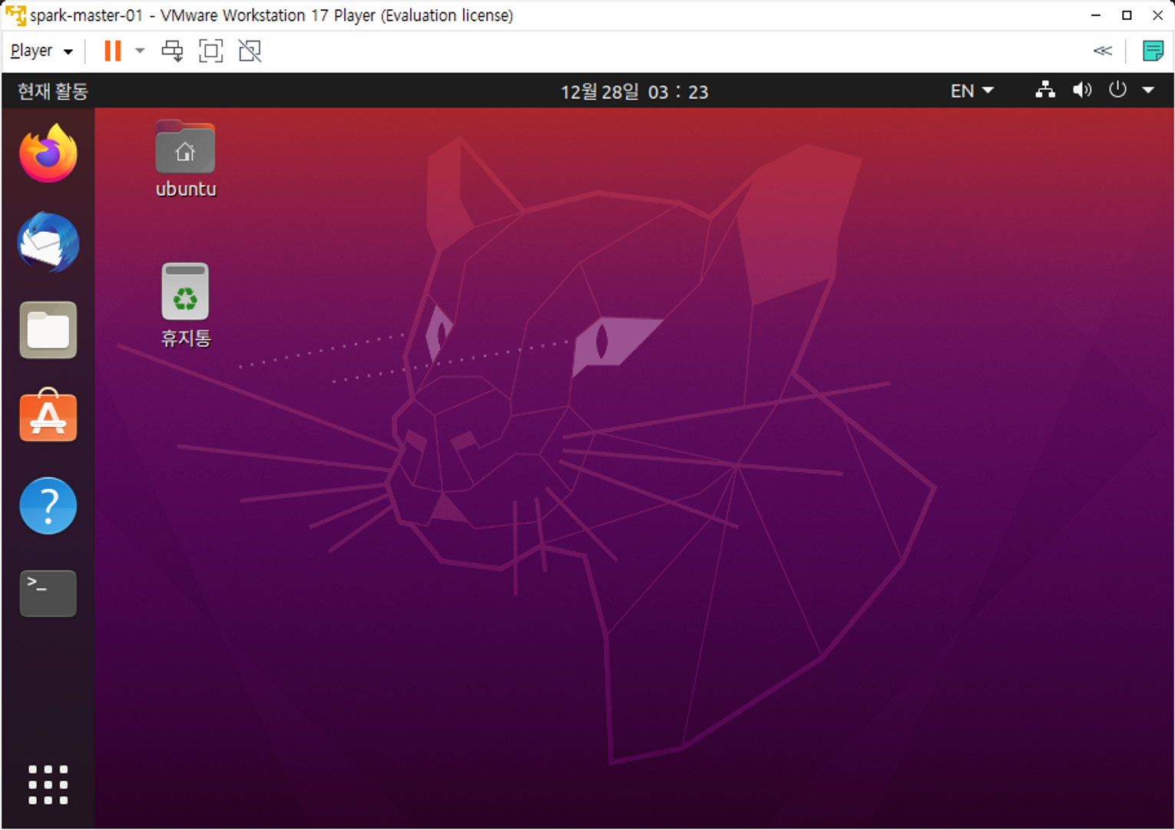This screenshot has height=830, width=1175.
Task: Open the VMware notes/messages icon
Action: 1153,51
